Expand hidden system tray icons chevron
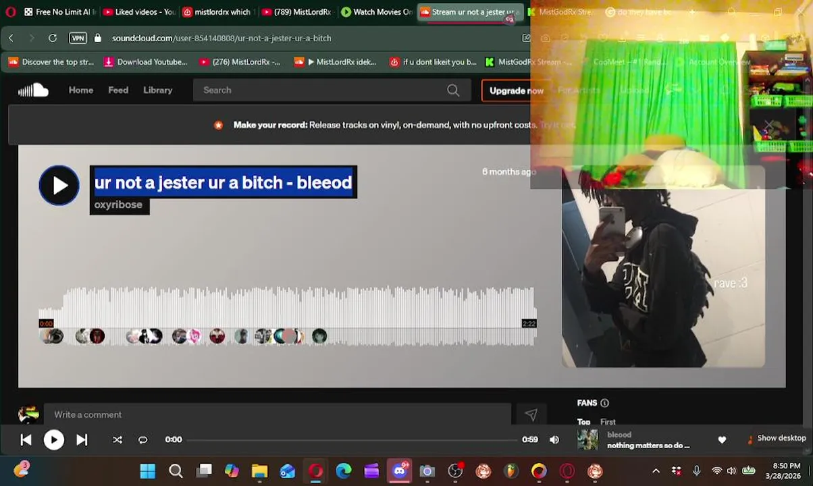Viewport: 813px width, 486px height. (656, 471)
